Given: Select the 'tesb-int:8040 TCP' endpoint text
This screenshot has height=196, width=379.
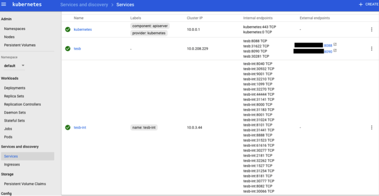Looking at the screenshot, I should tap(258, 64).
